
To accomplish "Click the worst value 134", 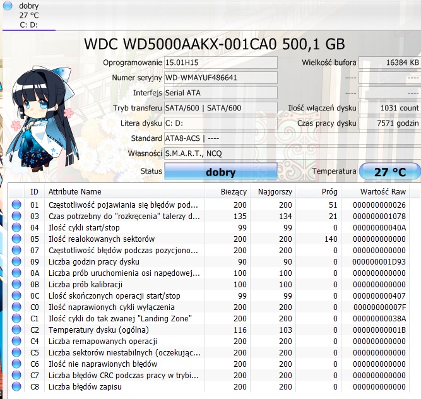I will point(285,217).
